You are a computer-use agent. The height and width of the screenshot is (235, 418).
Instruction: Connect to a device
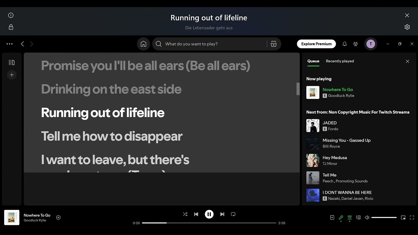click(358, 217)
